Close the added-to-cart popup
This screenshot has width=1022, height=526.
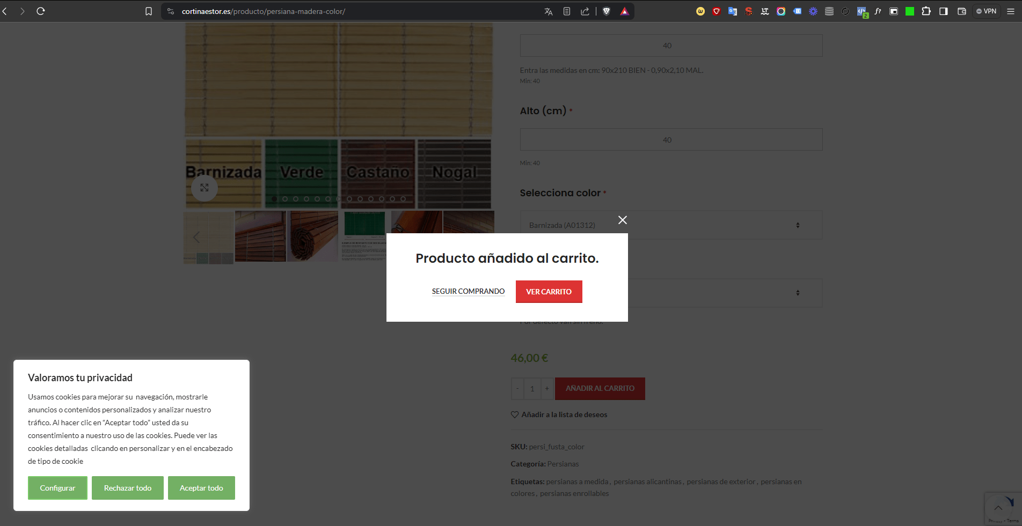click(623, 220)
